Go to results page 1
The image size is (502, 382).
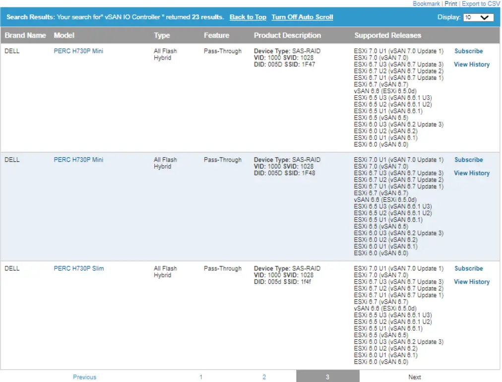coord(201,377)
